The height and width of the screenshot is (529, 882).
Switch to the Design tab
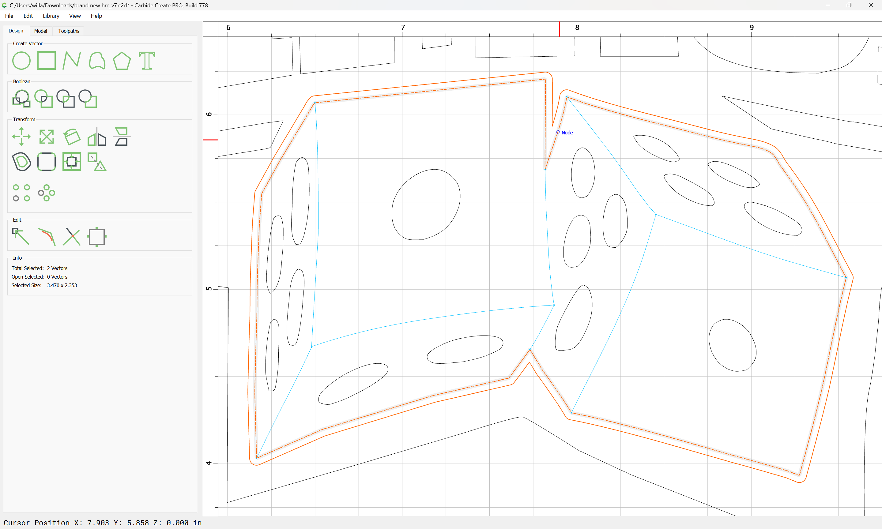coord(16,31)
